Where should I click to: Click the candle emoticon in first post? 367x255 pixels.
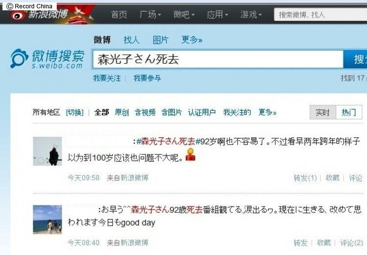[190, 154]
